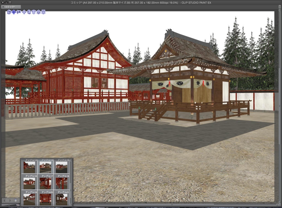Click the page view icon near the zoom controls
Screen dimensions: 282x208
15,200
